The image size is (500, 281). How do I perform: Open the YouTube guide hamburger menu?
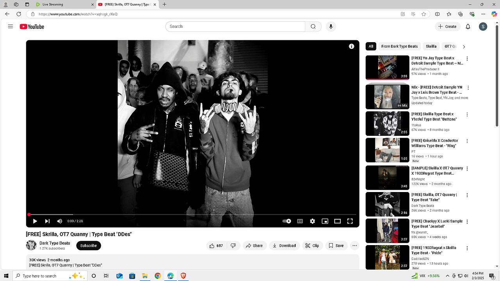click(x=11, y=27)
